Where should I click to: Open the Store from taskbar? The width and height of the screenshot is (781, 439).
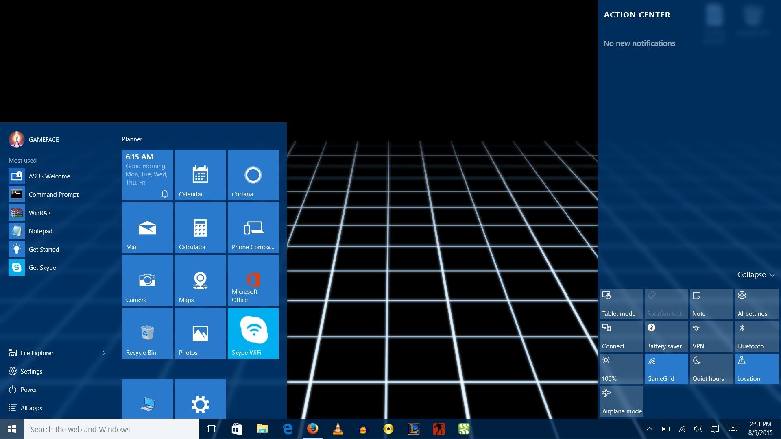pos(237,429)
